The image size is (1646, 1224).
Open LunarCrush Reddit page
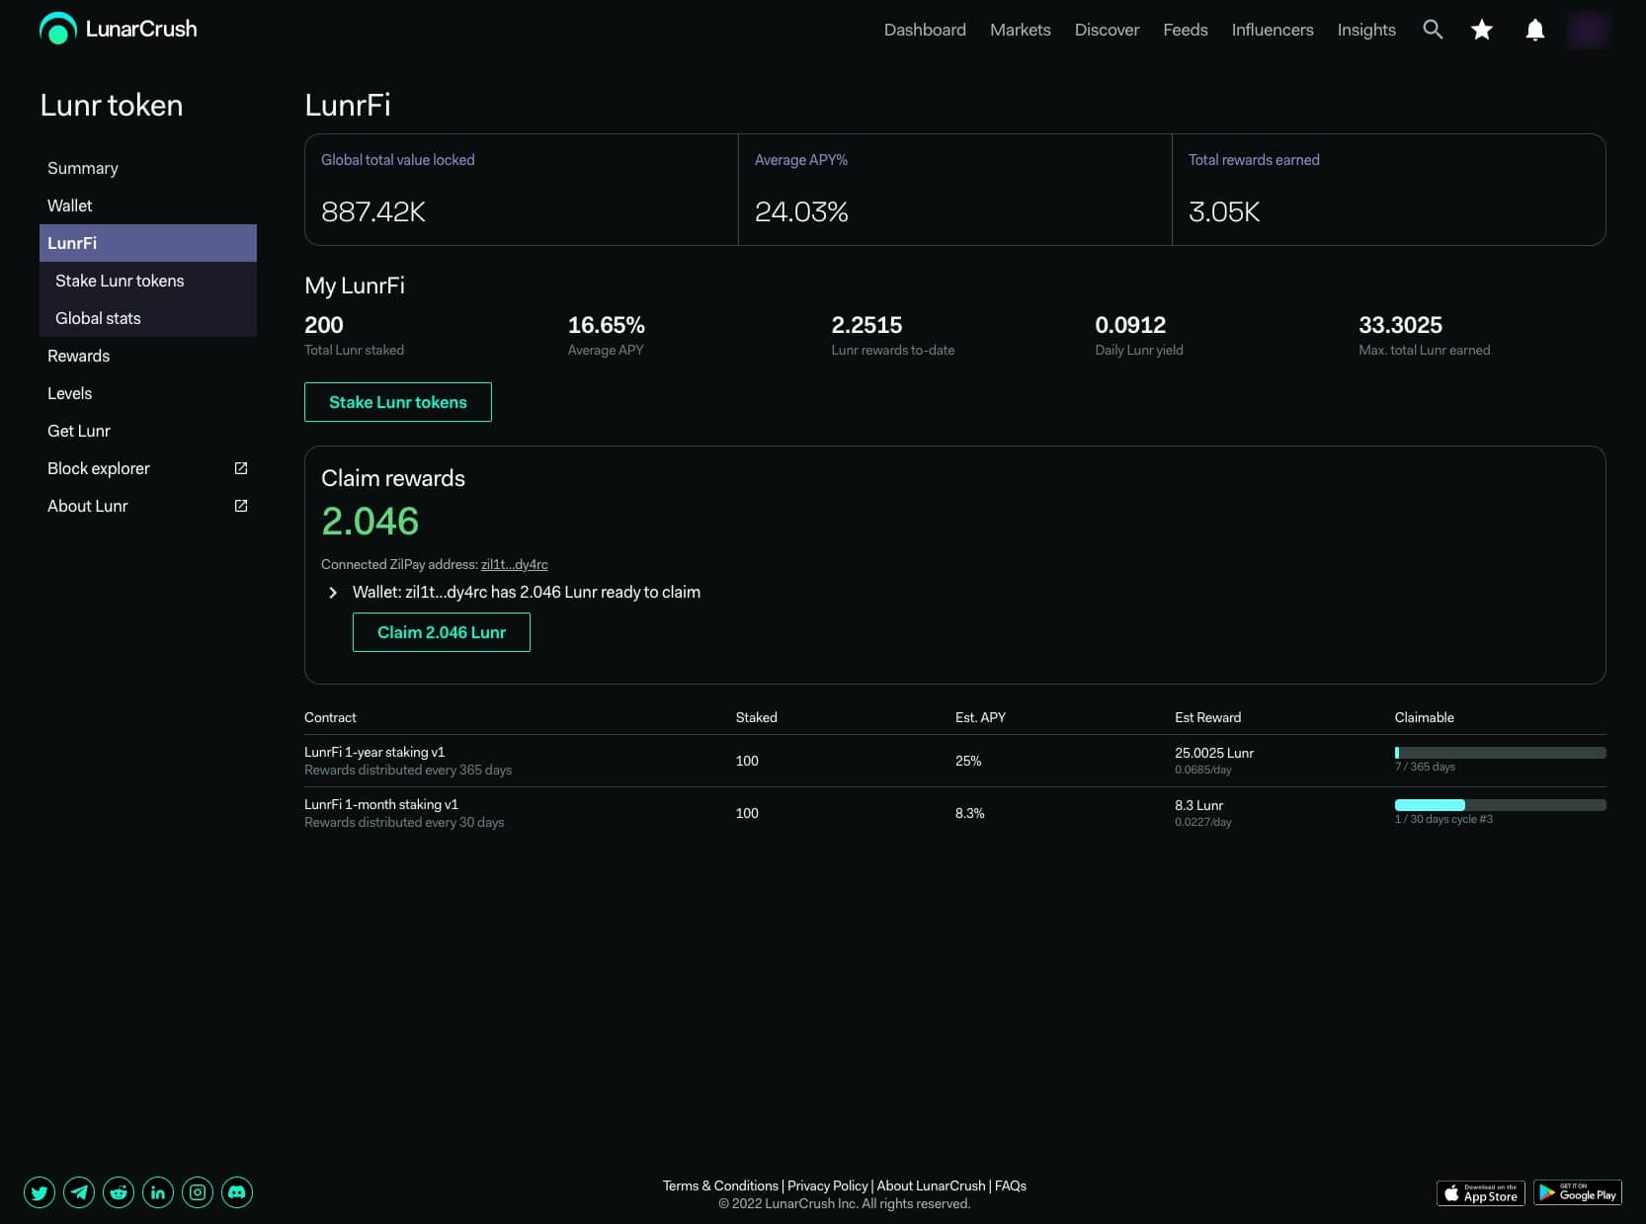pyautogui.click(x=119, y=1192)
